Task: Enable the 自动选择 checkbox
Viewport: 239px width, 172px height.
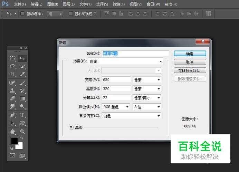Action: click(22, 14)
